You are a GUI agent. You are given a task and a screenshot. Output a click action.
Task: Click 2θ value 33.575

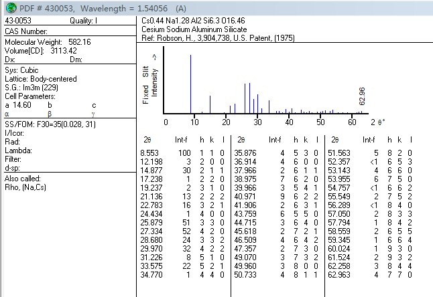(151, 266)
